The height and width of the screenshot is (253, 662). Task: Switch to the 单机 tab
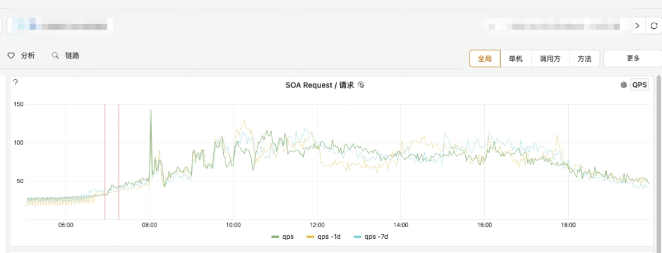click(516, 59)
